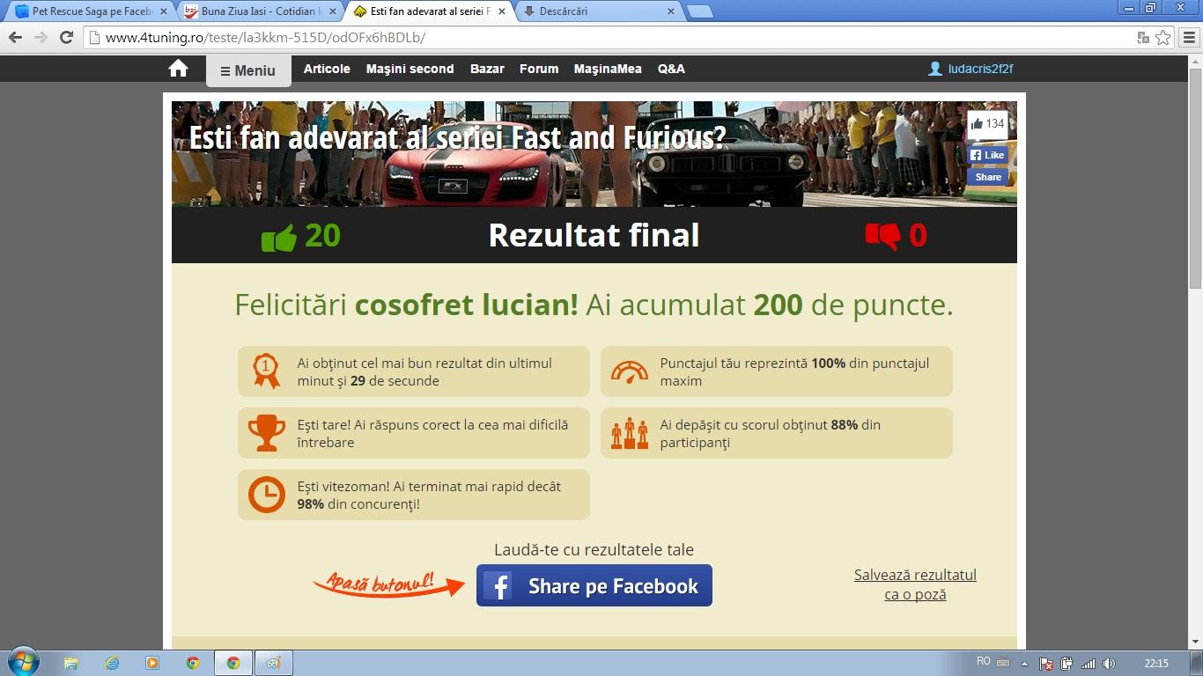This screenshot has height=676, width=1203.
Task: Click the 98% din concurenți text
Action: (x=430, y=495)
